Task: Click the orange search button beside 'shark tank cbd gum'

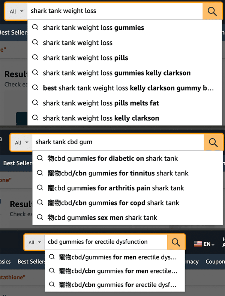Action: [213, 142]
